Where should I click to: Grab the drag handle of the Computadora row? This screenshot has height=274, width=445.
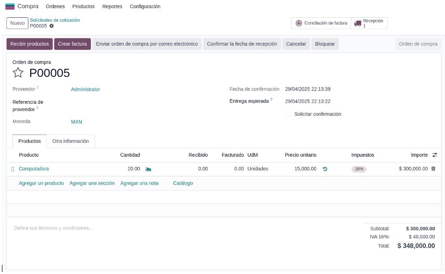[13, 169]
